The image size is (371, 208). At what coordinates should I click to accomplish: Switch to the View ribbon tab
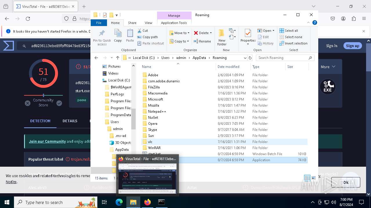click(x=148, y=23)
